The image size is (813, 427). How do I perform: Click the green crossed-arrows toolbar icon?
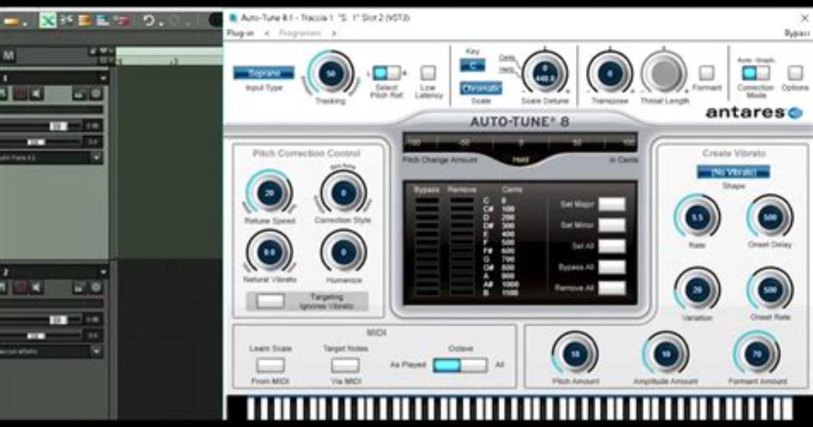48,21
